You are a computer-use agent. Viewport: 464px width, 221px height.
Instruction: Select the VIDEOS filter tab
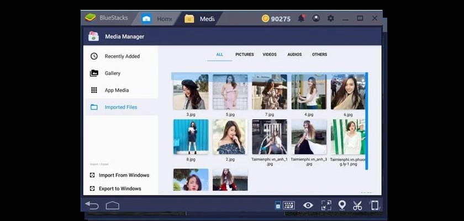pos(270,55)
